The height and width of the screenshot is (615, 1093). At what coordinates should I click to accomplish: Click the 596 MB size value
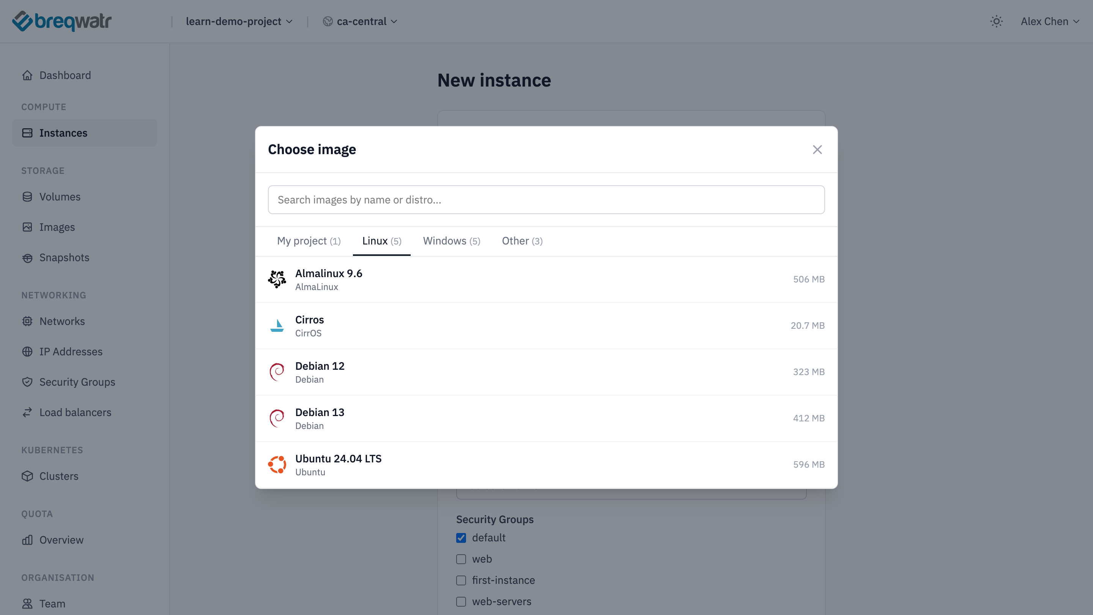pos(809,464)
